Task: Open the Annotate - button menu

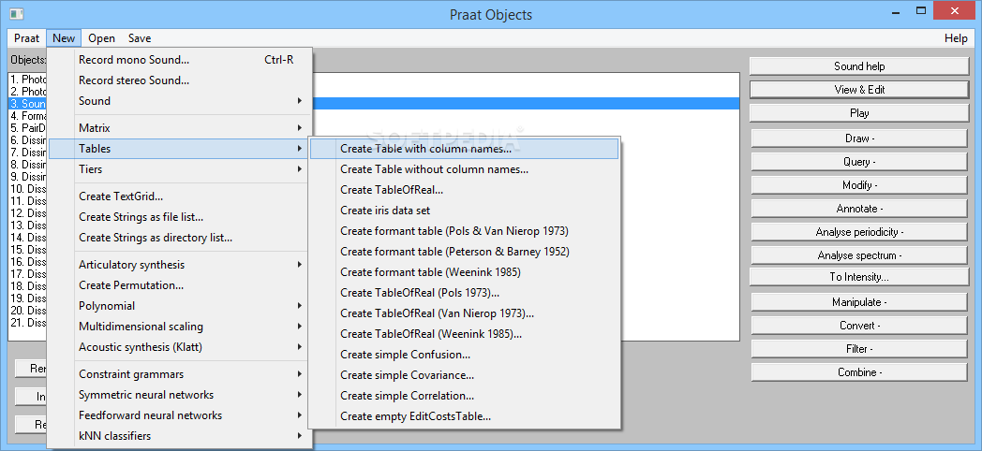Action: [859, 209]
